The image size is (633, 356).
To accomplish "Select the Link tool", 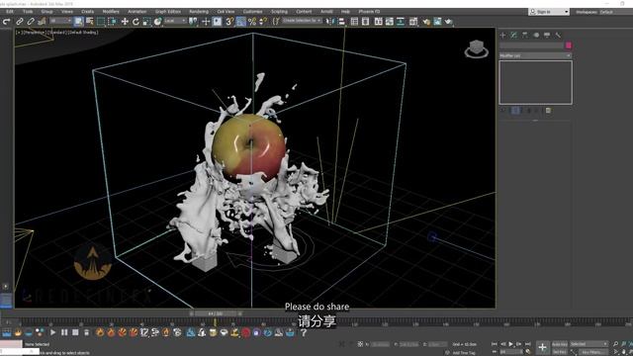I will 20,22.
